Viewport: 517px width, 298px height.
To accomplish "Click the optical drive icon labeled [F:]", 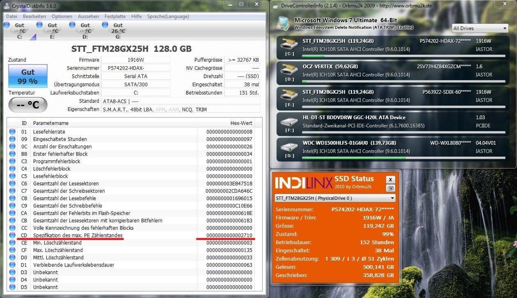I will (289, 122).
